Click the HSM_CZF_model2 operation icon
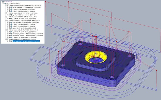 (11, 22)
